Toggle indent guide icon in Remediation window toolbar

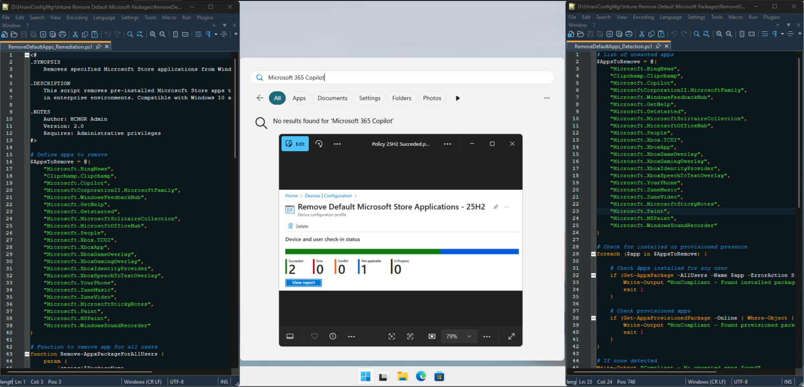pyautogui.click(x=224, y=34)
